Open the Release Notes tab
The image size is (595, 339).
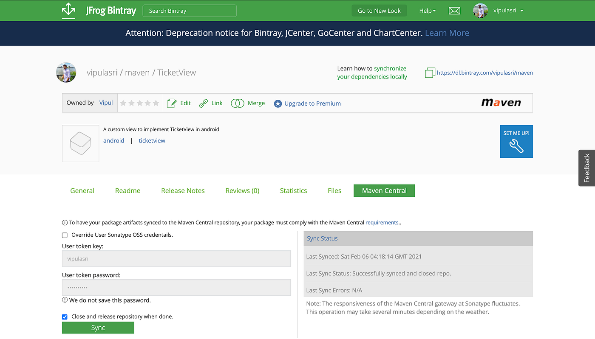point(183,191)
